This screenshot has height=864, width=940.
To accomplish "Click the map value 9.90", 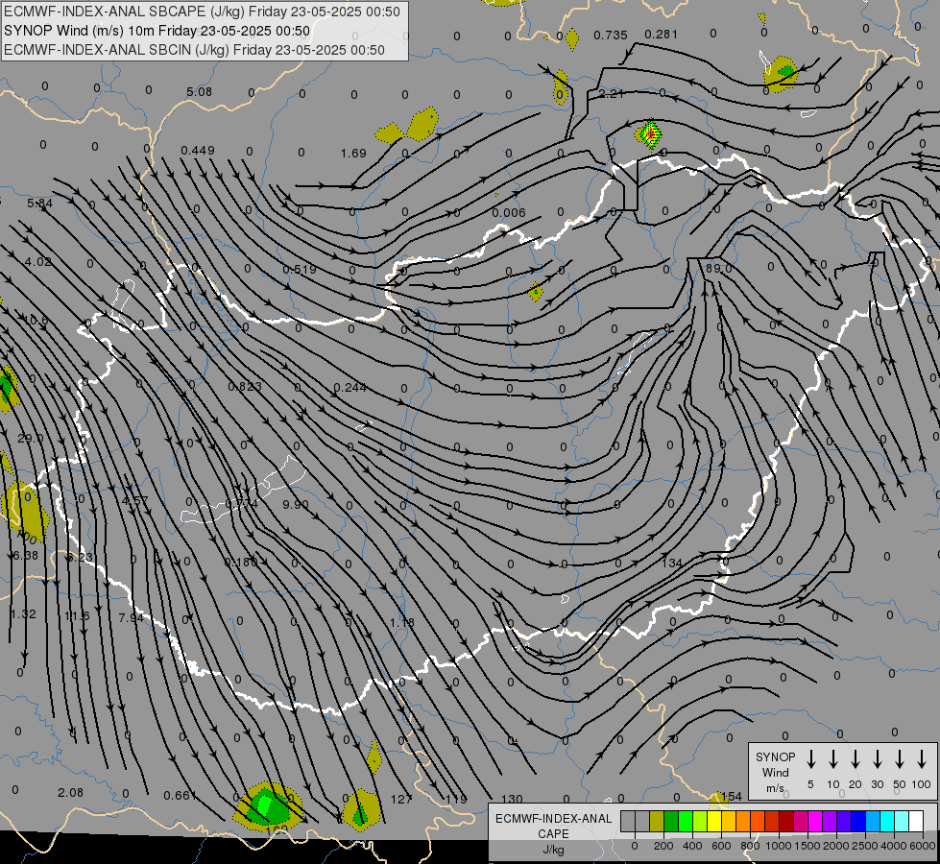I will click(296, 504).
